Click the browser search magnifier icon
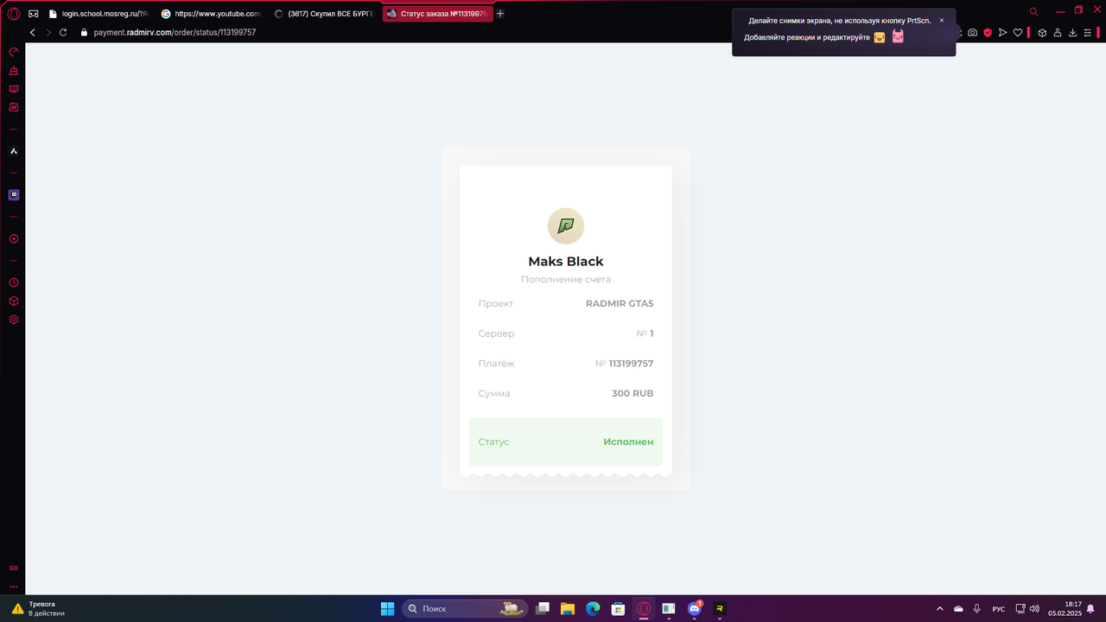This screenshot has width=1106, height=622. pos(1034,11)
